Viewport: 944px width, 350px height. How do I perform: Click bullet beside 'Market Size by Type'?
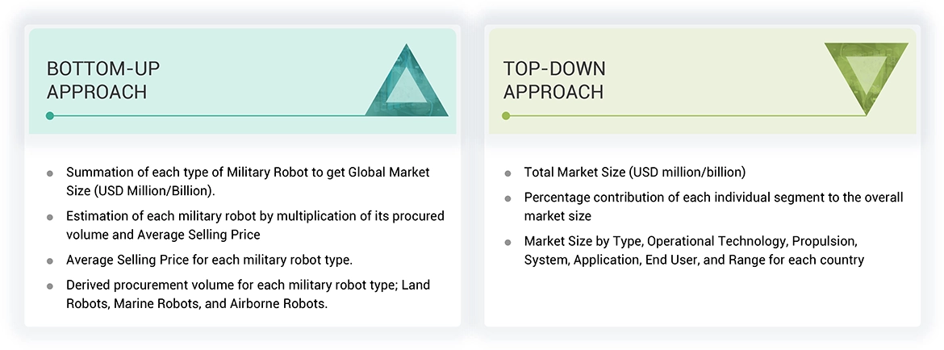(x=508, y=242)
